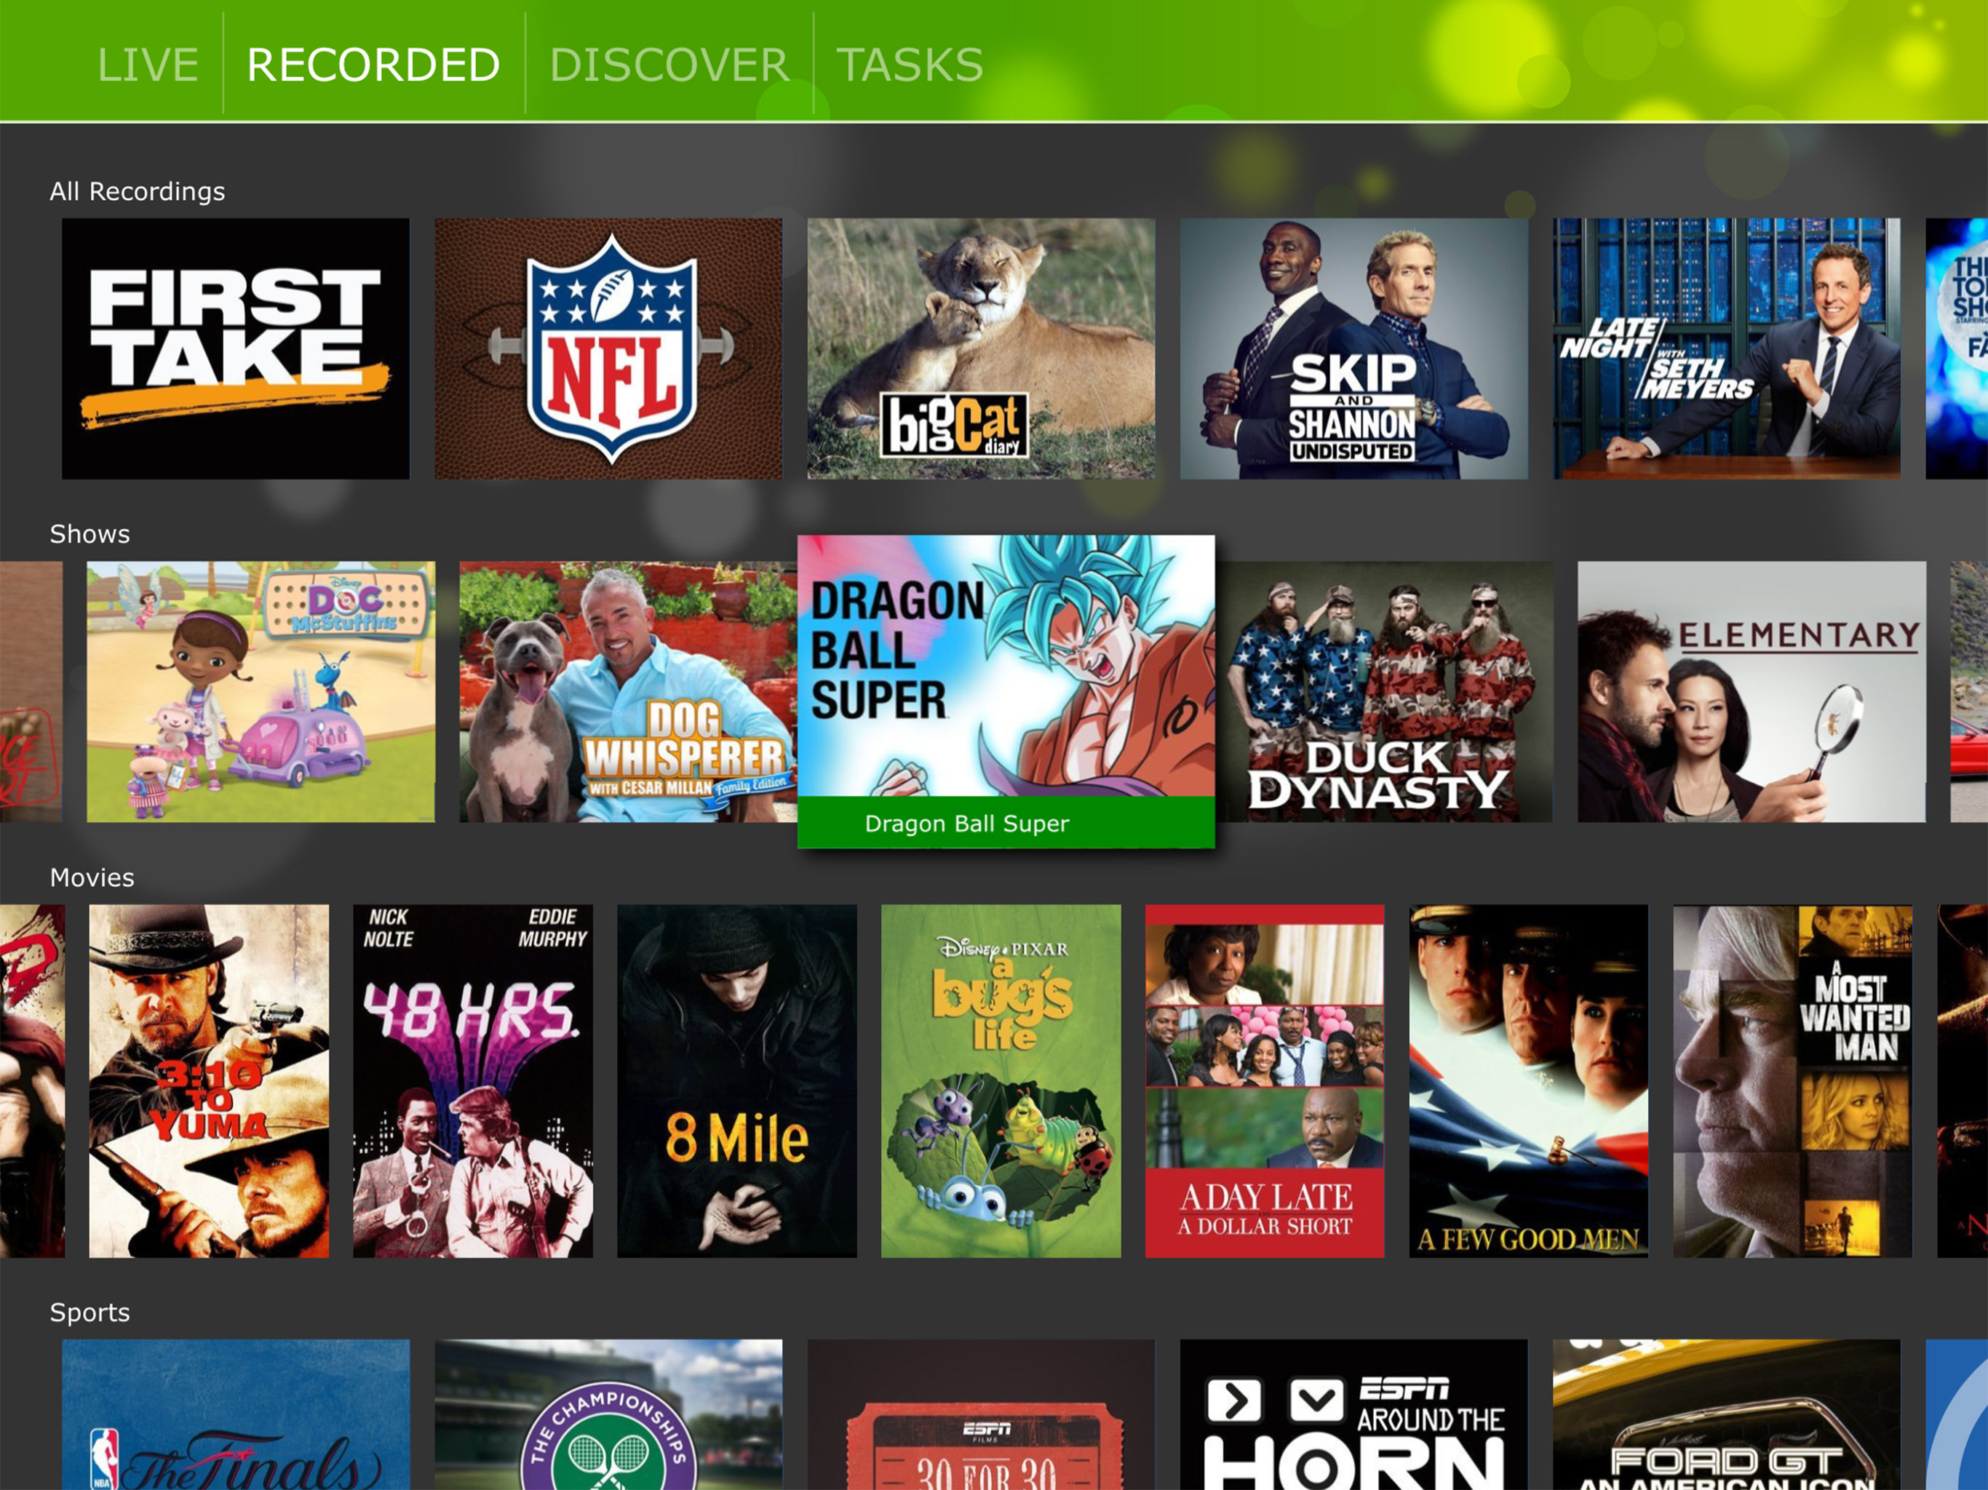Open the Movies section heading
This screenshot has height=1490, width=1988.
(92, 877)
